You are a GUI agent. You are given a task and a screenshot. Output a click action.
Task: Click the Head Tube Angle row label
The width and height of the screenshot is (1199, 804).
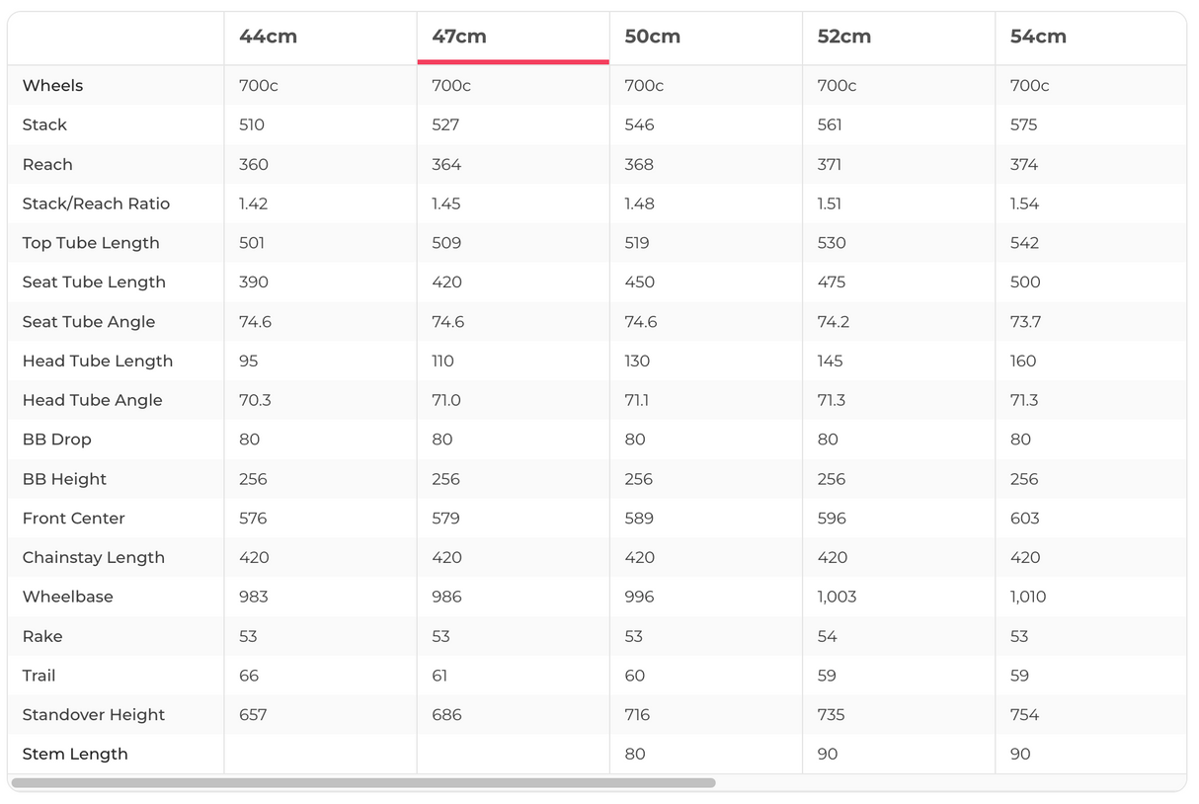[x=92, y=400]
